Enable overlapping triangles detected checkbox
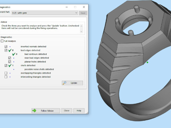The width and height of the screenshot is (171, 128). [6, 73]
